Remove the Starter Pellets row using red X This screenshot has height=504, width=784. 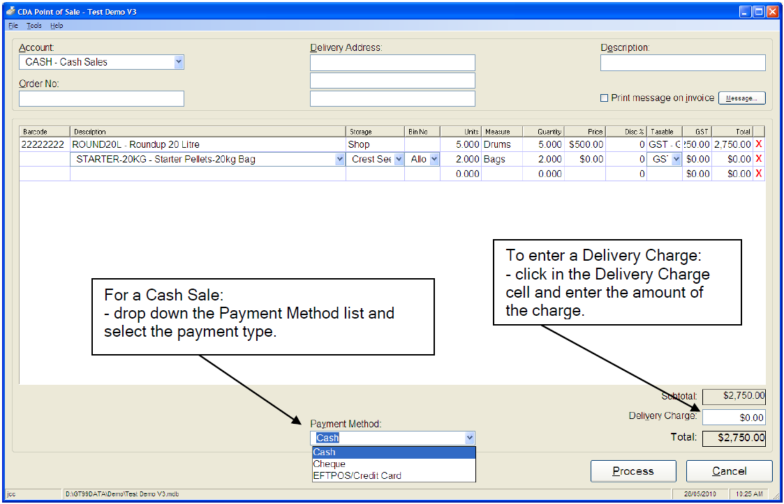(x=759, y=159)
